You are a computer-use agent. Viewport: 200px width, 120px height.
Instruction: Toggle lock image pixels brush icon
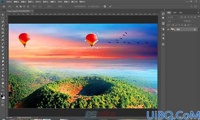[176, 25]
